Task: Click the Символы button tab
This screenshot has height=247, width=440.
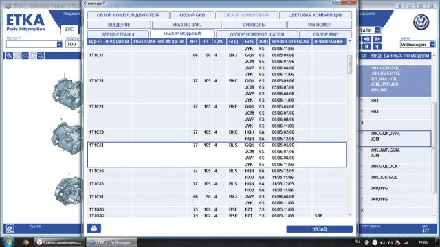Action: [254, 25]
